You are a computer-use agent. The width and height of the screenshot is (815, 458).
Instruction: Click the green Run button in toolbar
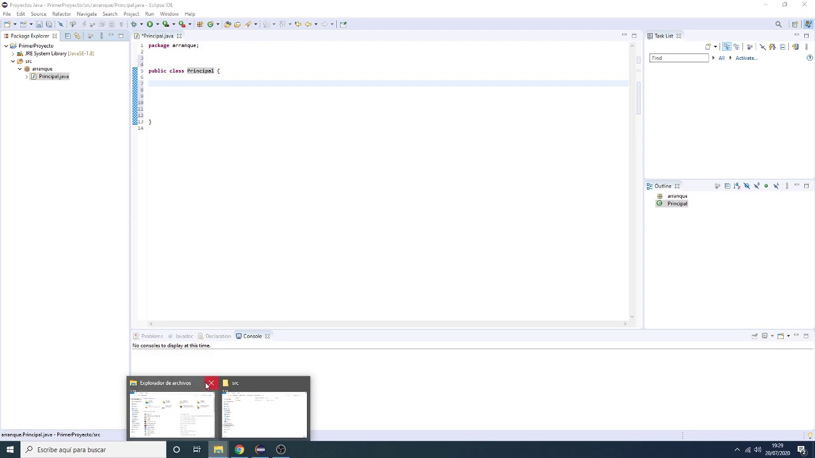[150, 24]
